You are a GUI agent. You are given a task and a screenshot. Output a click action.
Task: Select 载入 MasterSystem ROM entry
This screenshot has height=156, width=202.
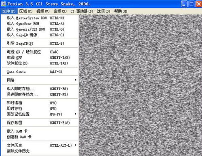click(x=40, y=18)
